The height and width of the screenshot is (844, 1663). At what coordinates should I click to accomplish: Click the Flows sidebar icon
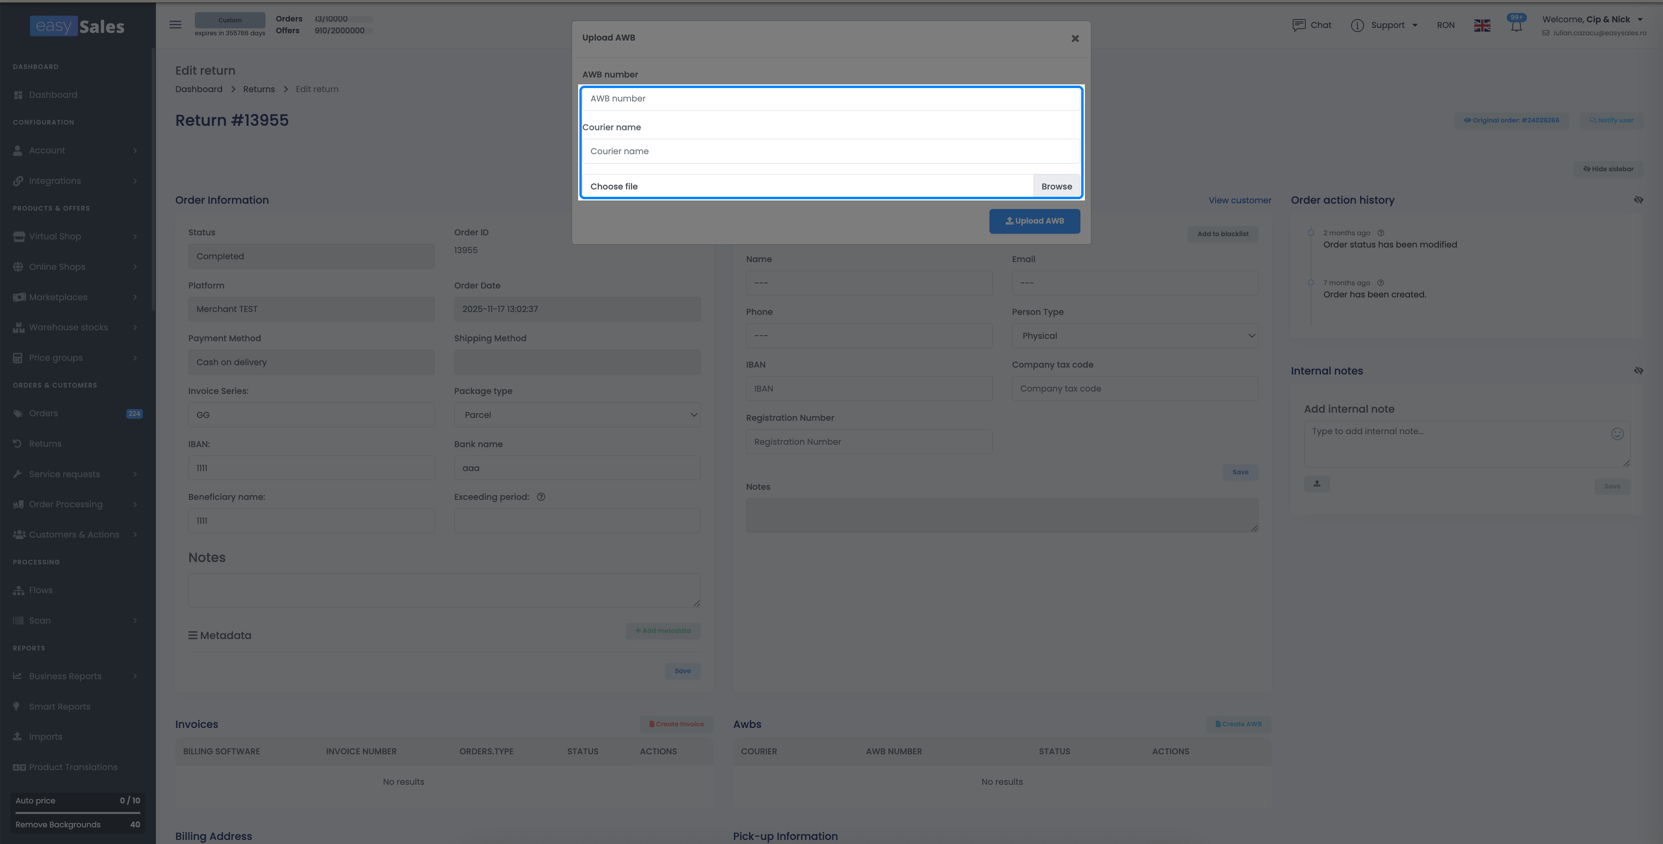(18, 590)
